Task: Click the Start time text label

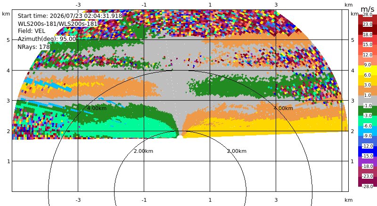Action: [x=70, y=16]
